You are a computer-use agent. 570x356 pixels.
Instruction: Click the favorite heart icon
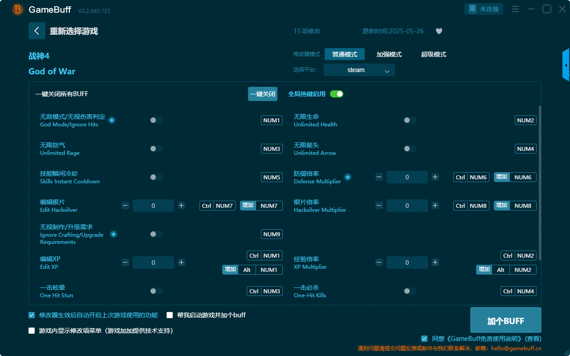coord(439,31)
